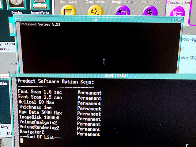196x147 pixels.
Task: Open the Error Logs icon
Action: pos(68,10)
